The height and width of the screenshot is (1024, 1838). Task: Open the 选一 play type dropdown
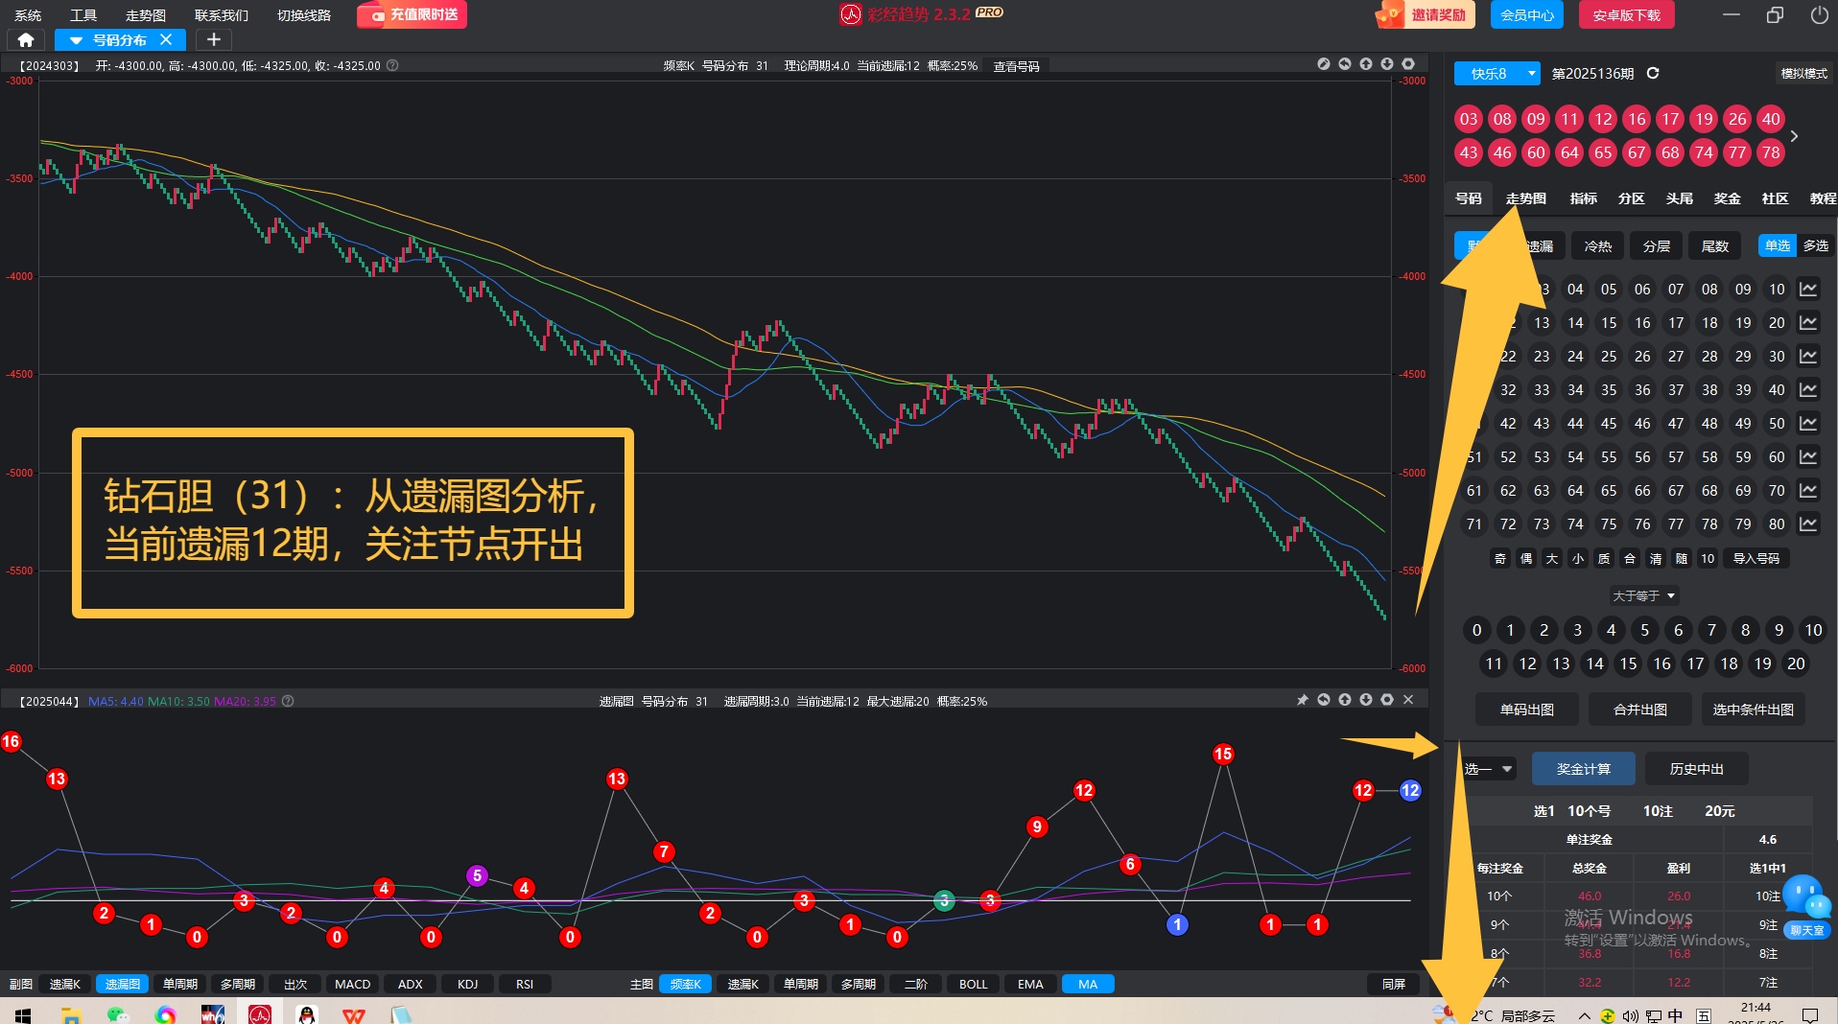click(x=1488, y=768)
